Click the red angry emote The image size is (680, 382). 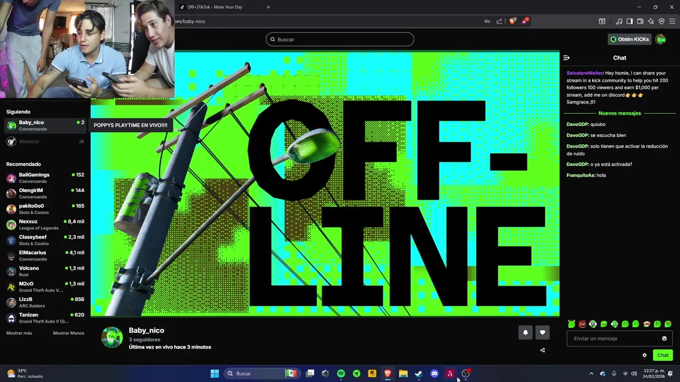tap(582, 324)
